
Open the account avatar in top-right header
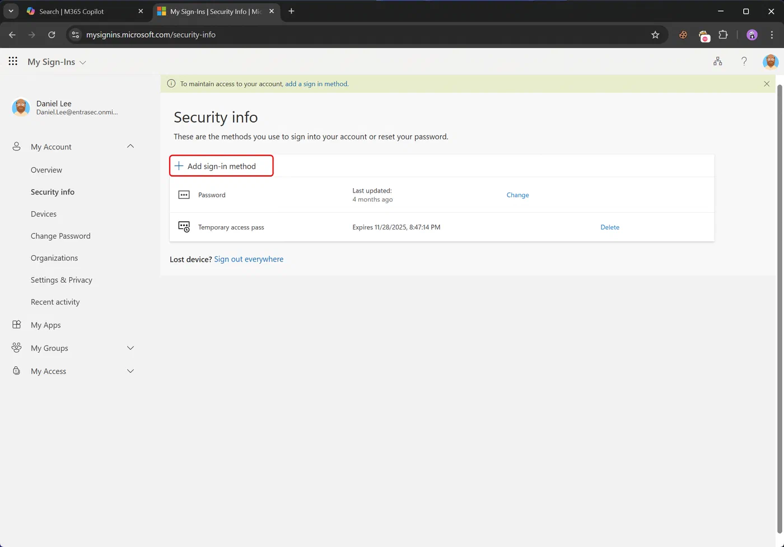(771, 62)
